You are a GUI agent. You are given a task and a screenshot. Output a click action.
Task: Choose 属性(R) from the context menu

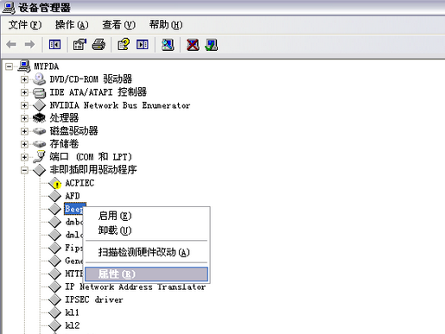click(146, 274)
